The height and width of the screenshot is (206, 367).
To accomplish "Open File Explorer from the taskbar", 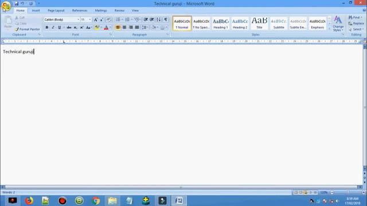I will (x=112, y=201).
